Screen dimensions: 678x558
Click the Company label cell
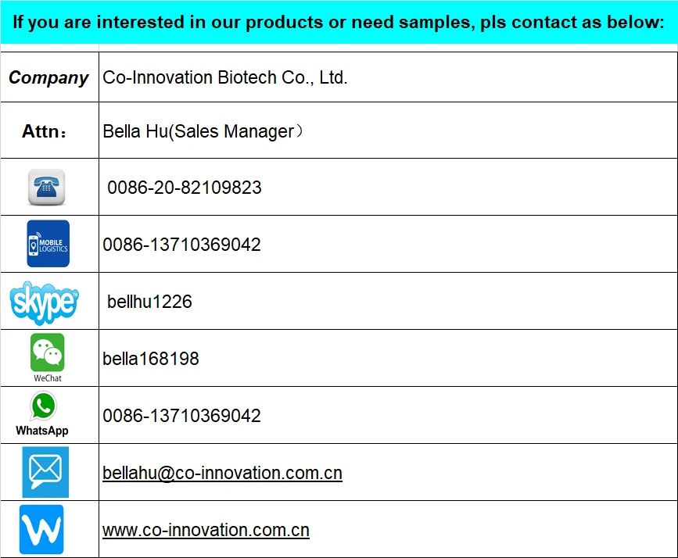click(48, 77)
